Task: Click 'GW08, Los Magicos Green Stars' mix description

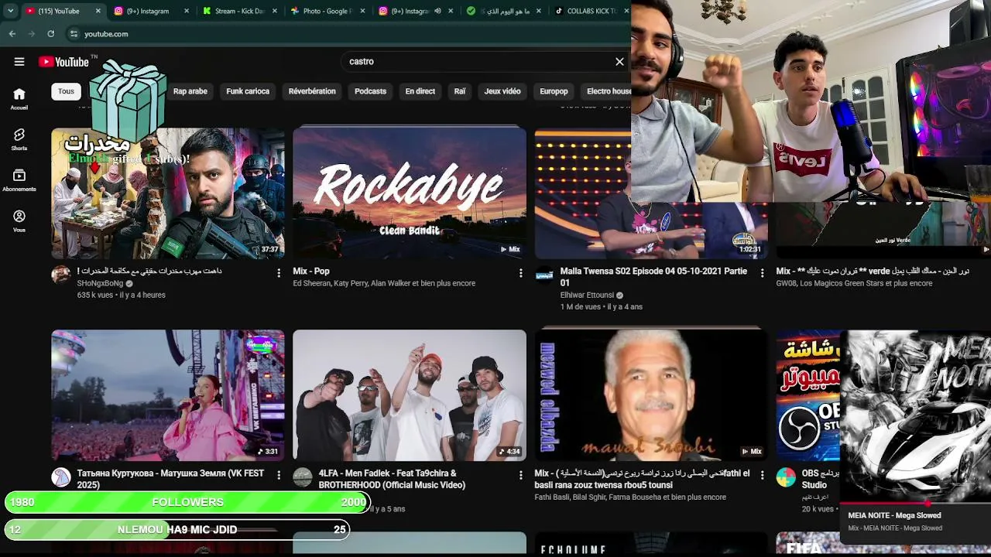Action: coord(854,284)
